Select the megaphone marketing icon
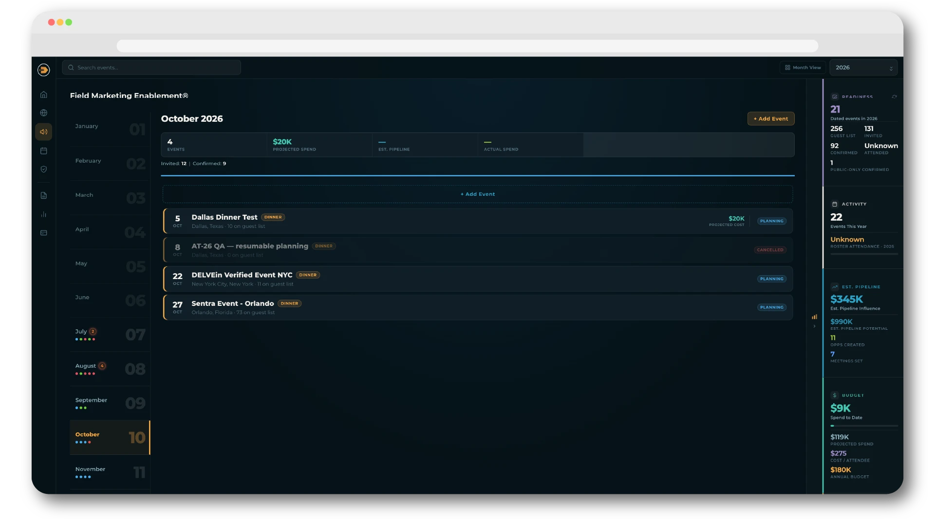 click(44, 131)
